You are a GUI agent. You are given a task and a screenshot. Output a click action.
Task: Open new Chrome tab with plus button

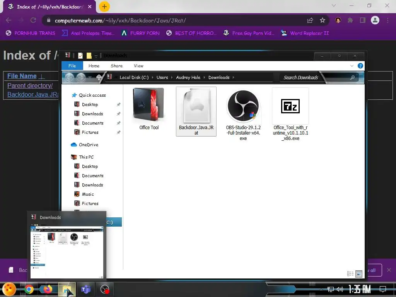click(104, 7)
